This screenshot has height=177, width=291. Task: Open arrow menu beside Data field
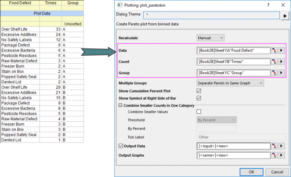click(x=281, y=50)
